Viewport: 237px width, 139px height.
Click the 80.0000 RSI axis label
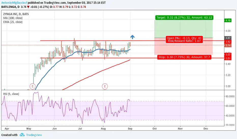(230, 96)
